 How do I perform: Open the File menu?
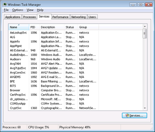click(6, 10)
